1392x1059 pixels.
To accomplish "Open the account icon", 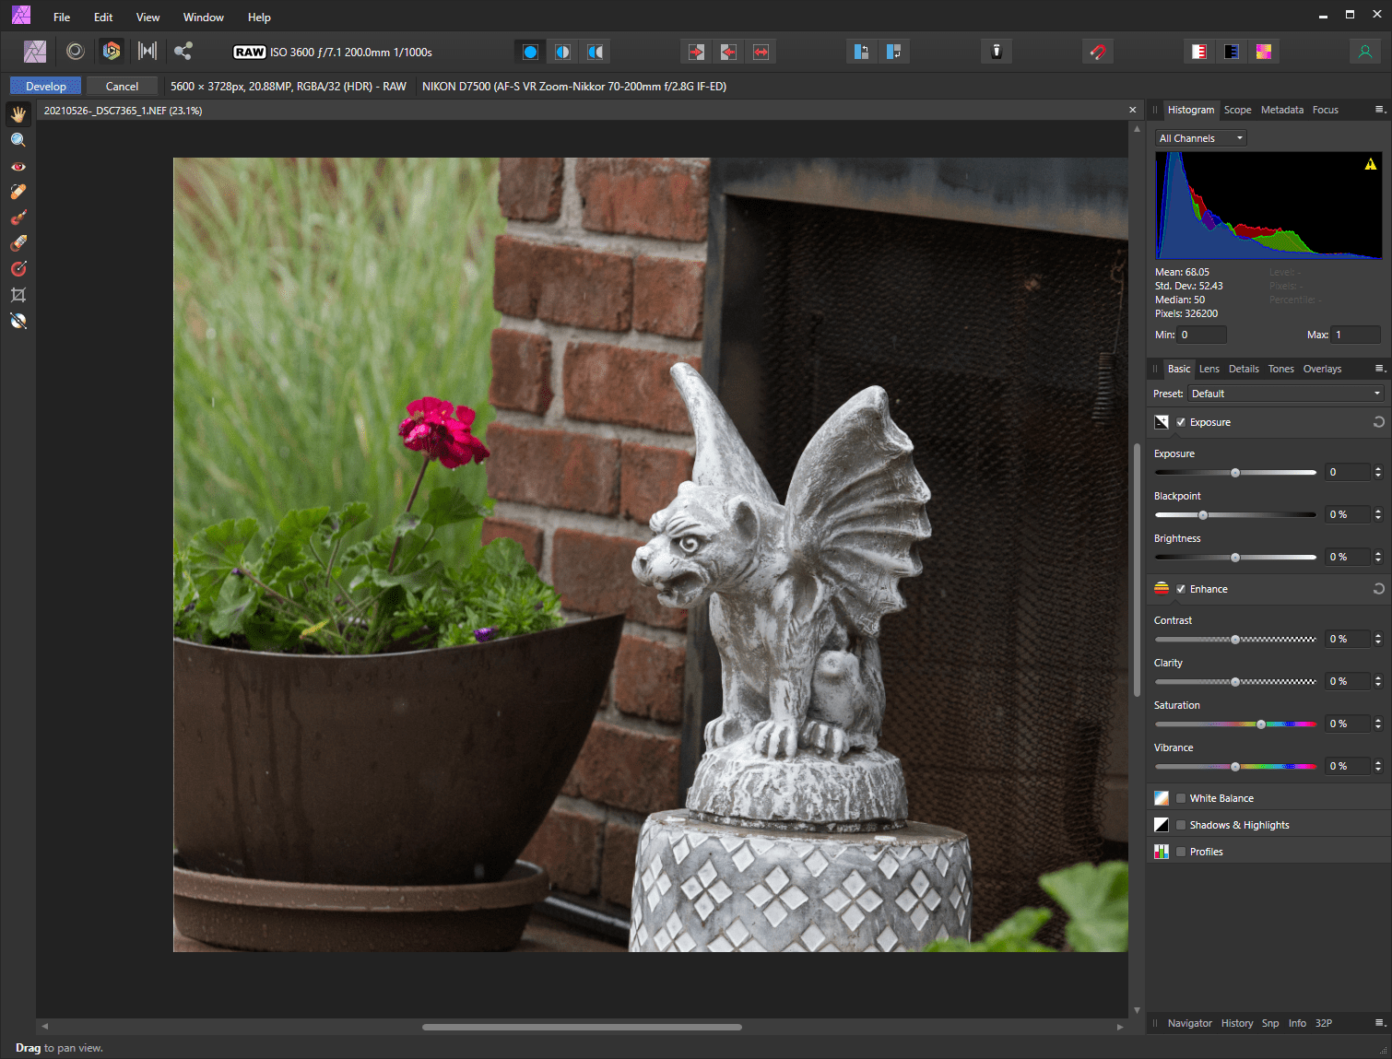I will [1365, 52].
